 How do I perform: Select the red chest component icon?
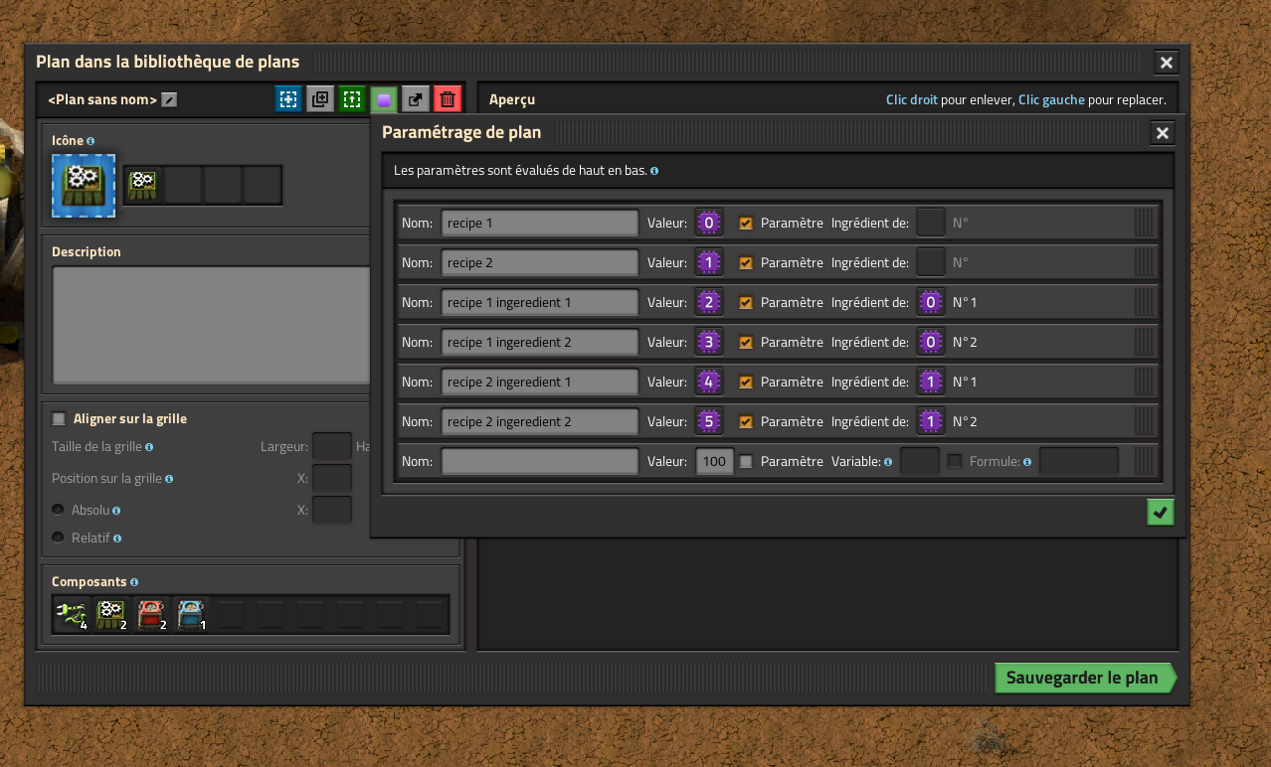pyautogui.click(x=151, y=615)
